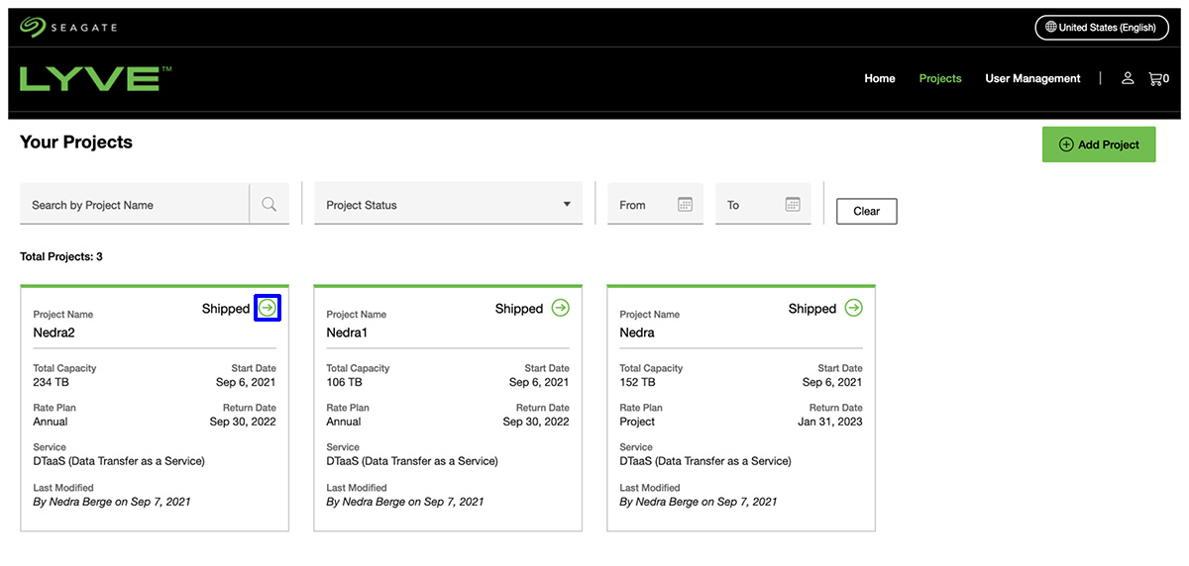Select the Projects menu item
Screen dimensions: 1189x566
click(x=940, y=78)
